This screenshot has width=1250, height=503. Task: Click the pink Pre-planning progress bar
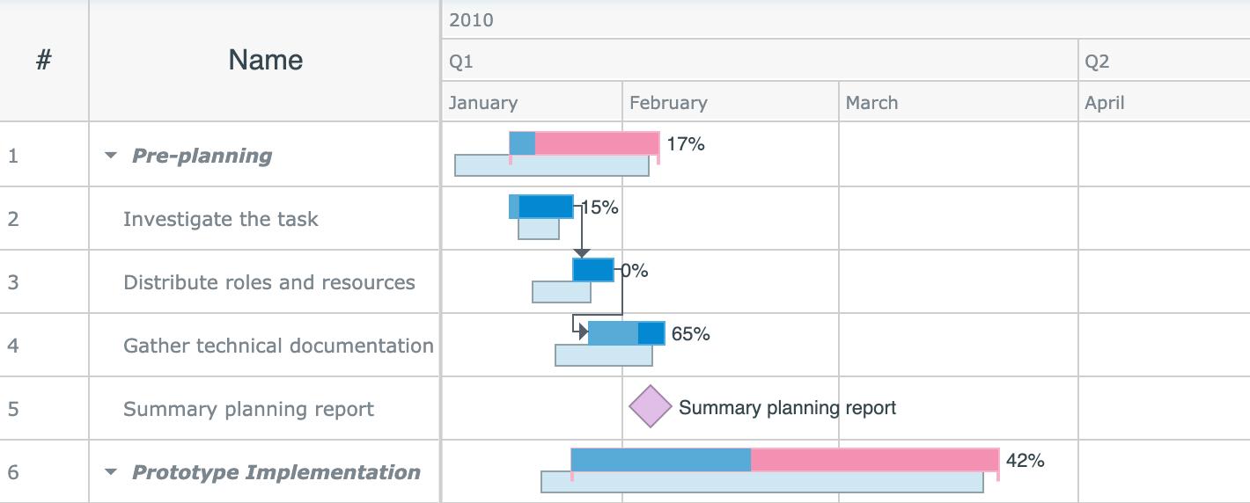click(596, 143)
